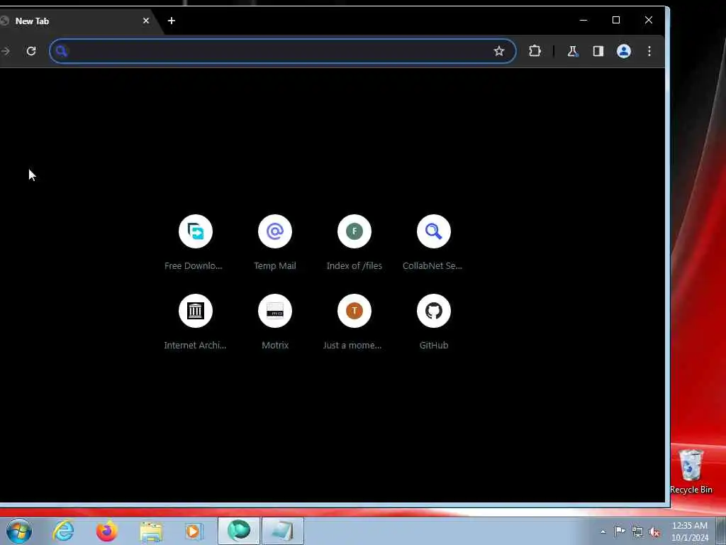
Task: Open the three-dot Chrome menu
Action: (649, 51)
